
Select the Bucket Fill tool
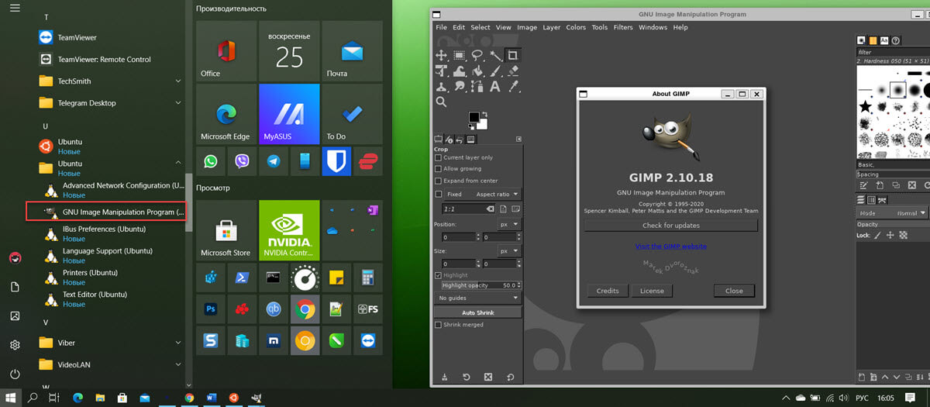click(477, 71)
